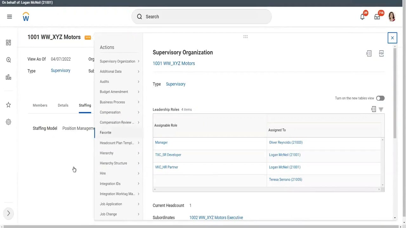
Task: Expand Hierarchy submenu
Action: coord(119,153)
